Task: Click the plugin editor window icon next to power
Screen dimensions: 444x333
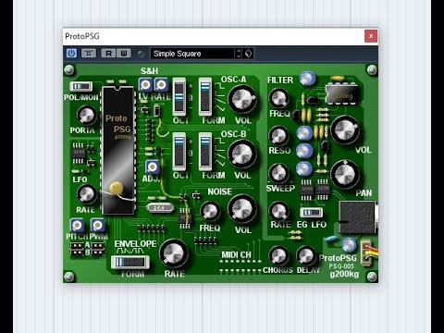Action: 89,54
